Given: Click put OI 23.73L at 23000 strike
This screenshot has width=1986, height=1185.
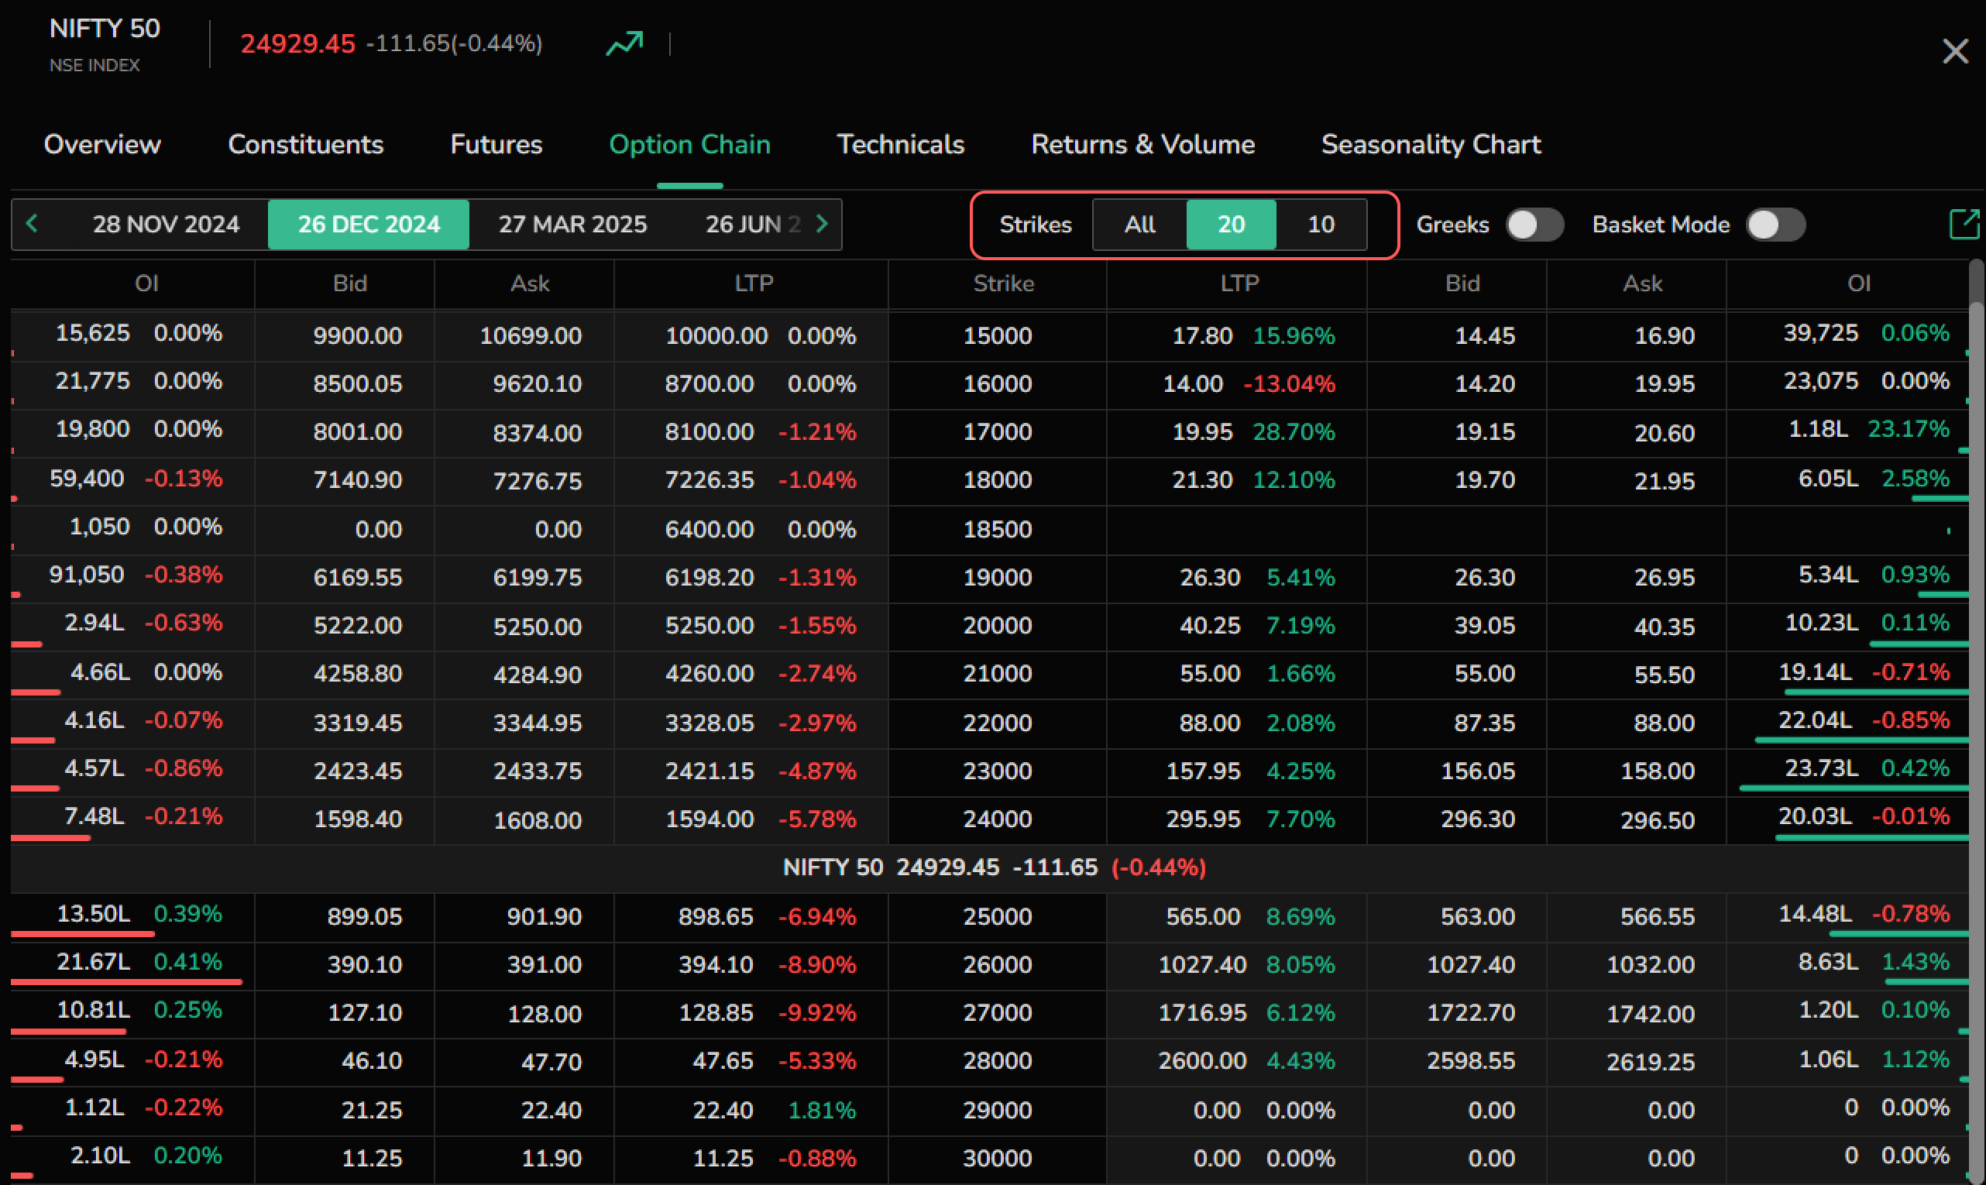Looking at the screenshot, I should click(1822, 768).
